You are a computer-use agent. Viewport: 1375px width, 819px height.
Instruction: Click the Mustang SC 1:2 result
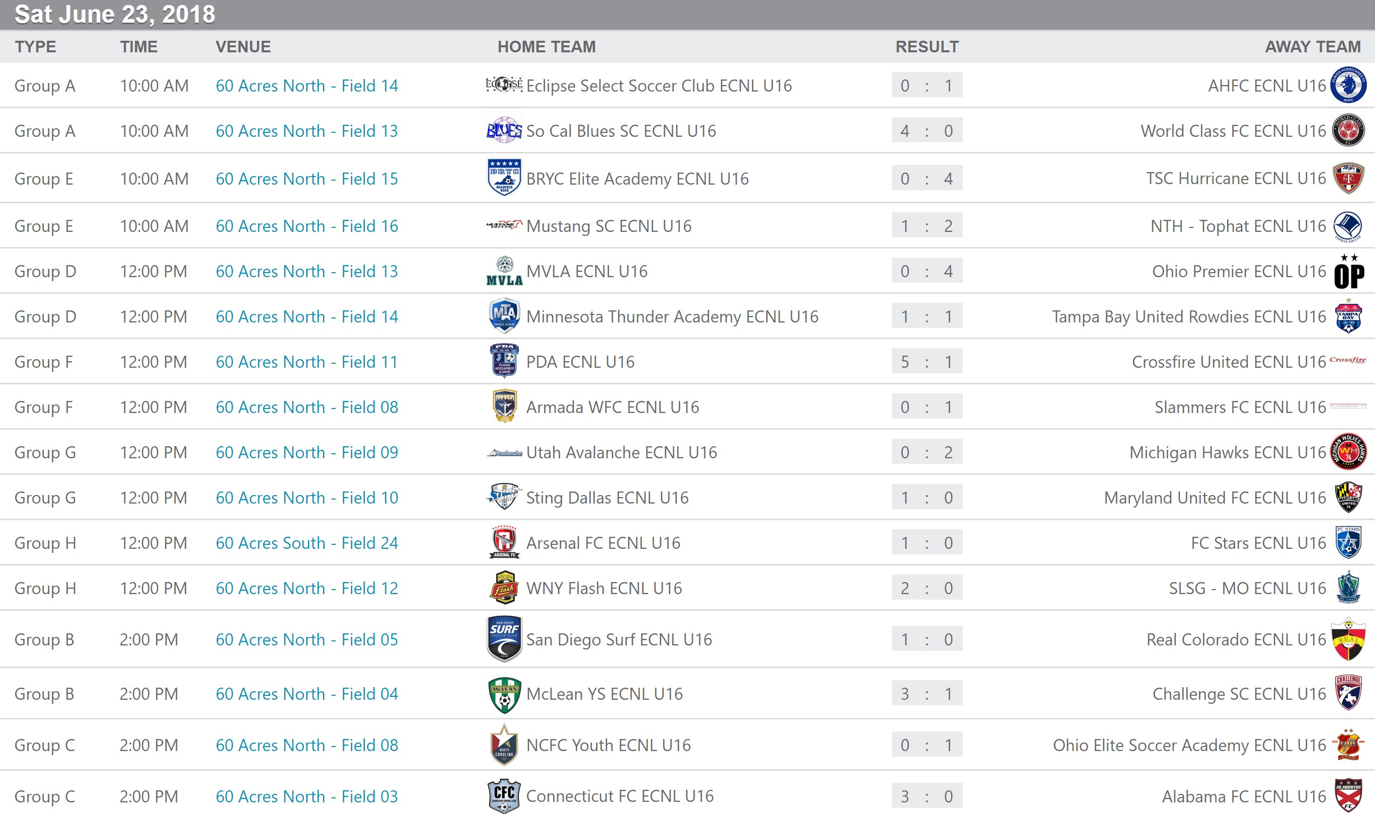coord(927,226)
